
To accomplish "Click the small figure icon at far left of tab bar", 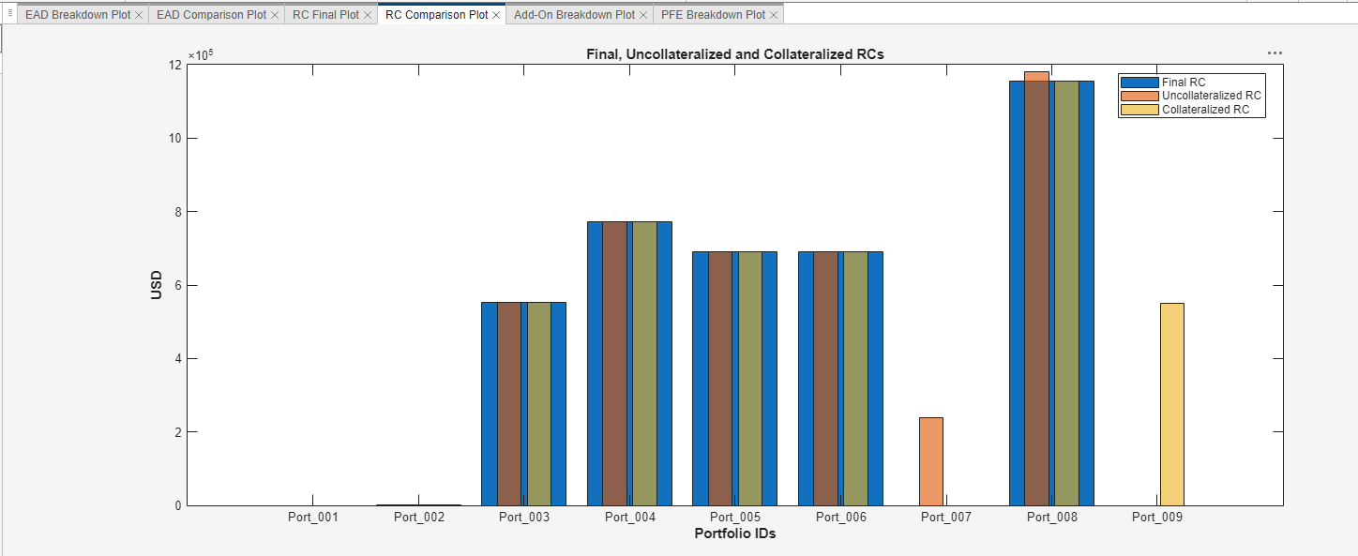I will [x=8, y=13].
